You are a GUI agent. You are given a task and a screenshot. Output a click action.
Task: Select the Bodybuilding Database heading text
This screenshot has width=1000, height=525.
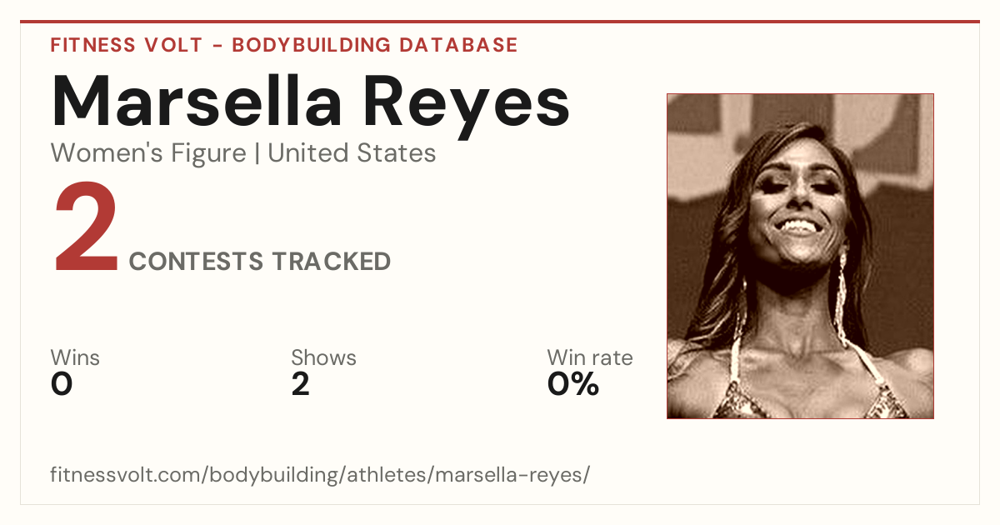(x=375, y=45)
